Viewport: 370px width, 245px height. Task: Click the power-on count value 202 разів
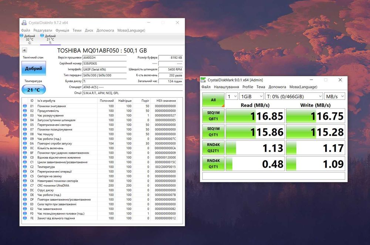point(170,75)
